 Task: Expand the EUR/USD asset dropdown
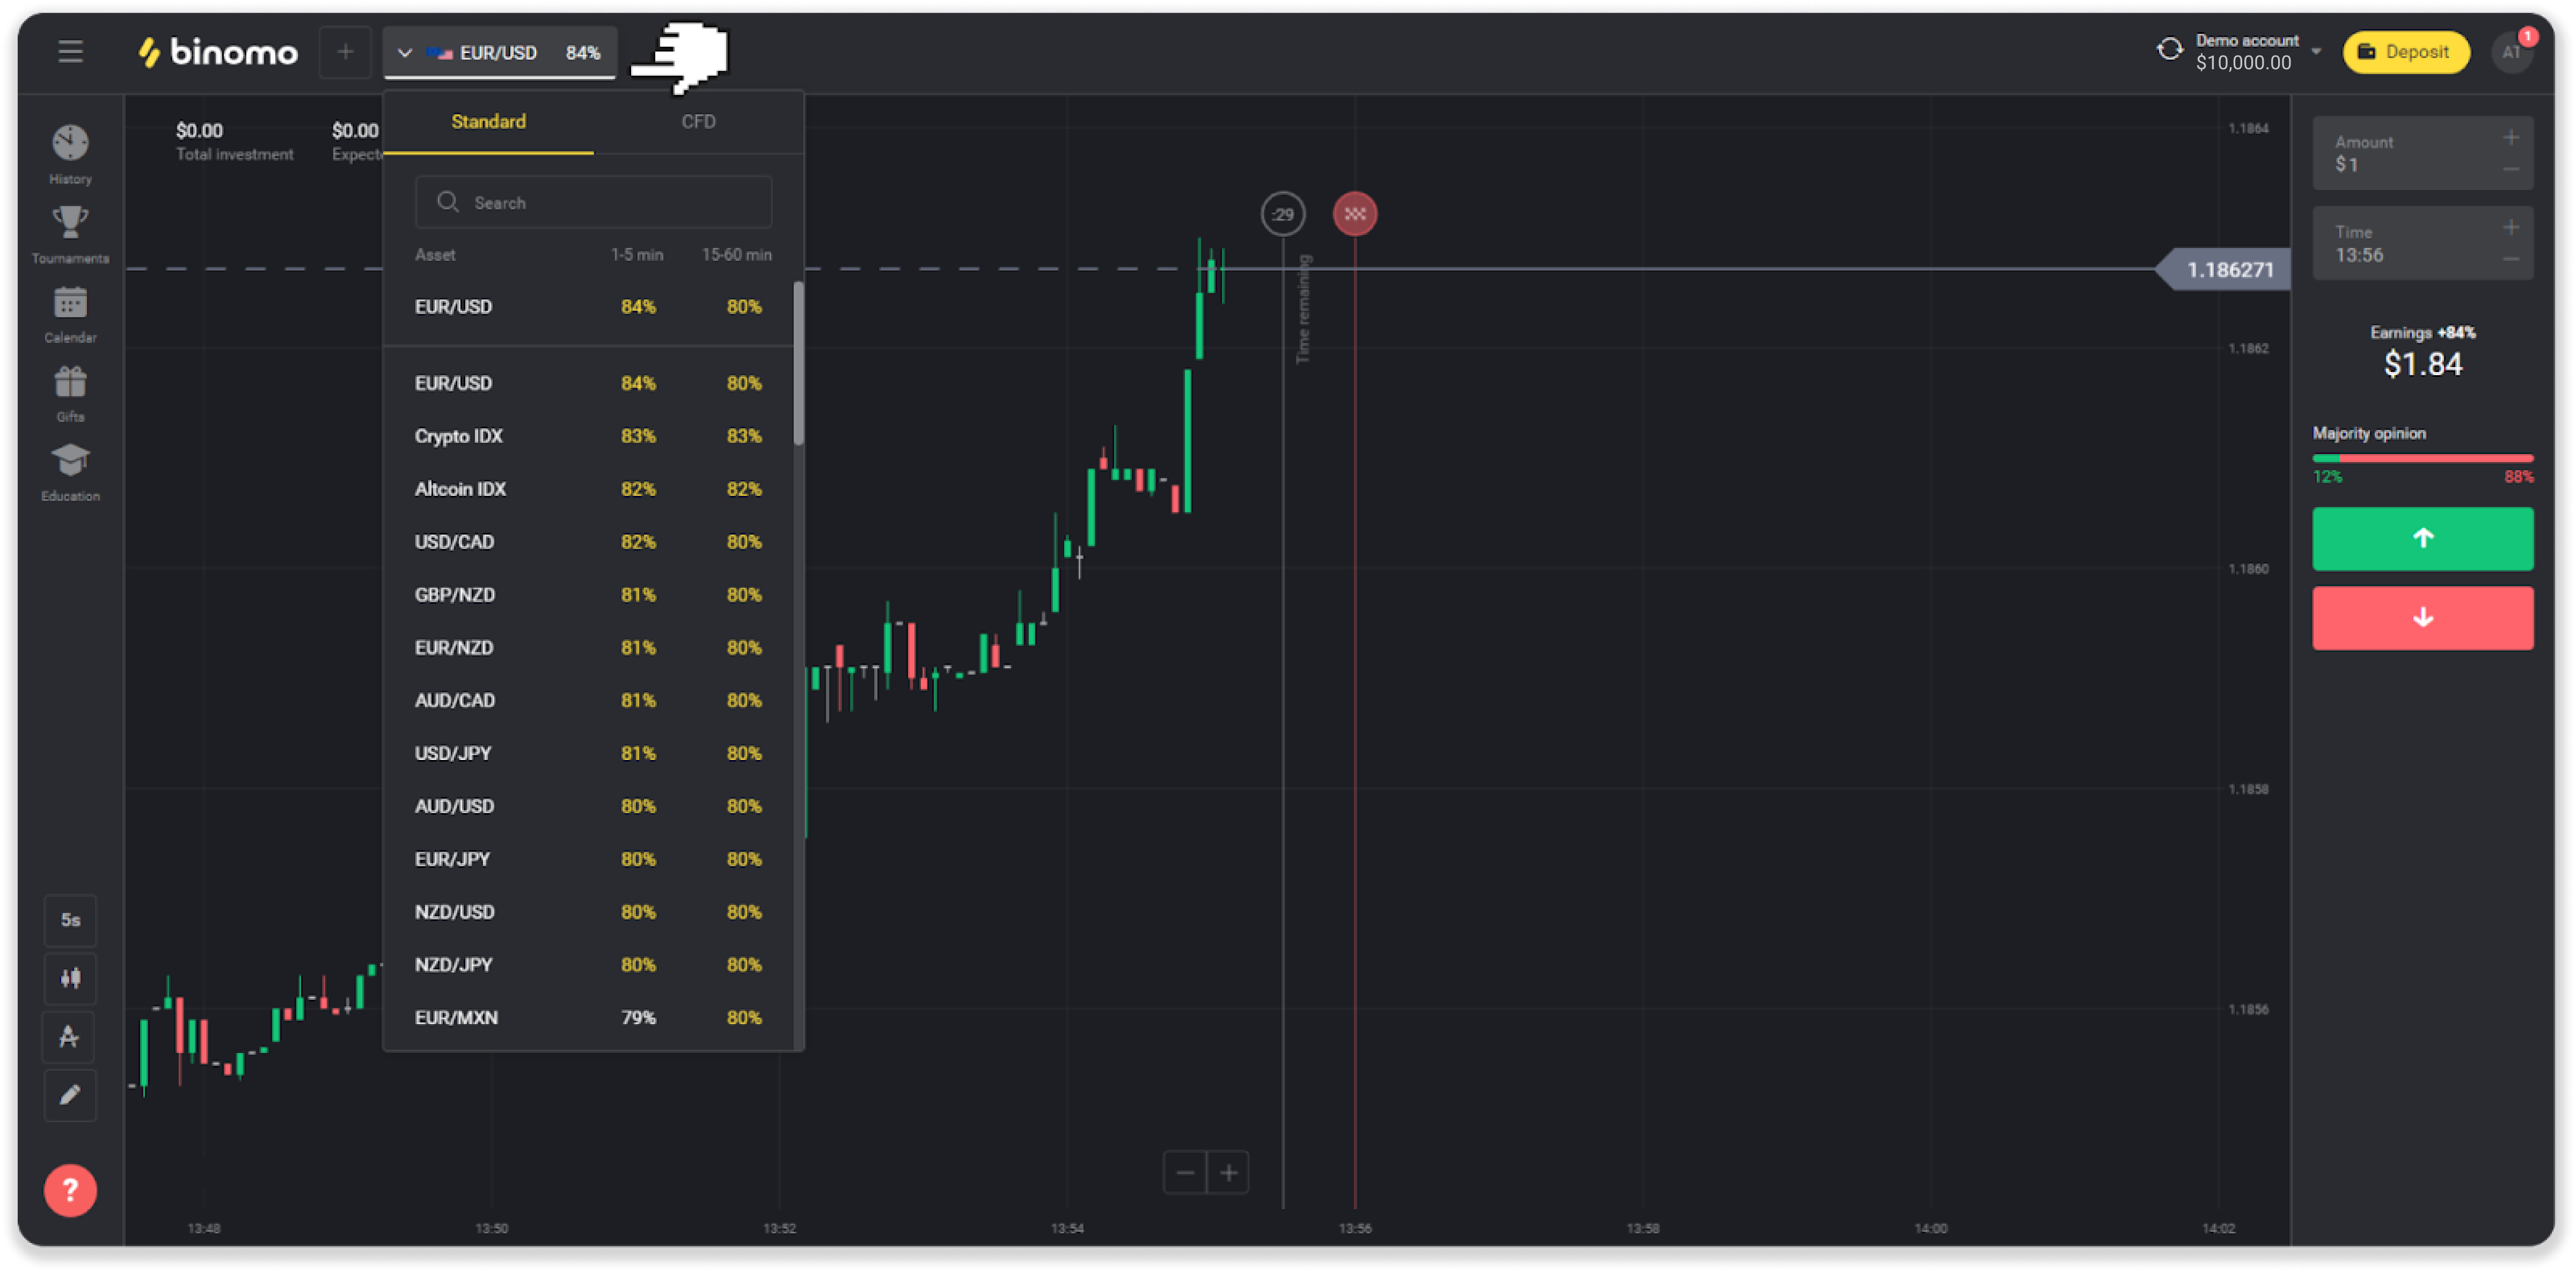point(499,53)
